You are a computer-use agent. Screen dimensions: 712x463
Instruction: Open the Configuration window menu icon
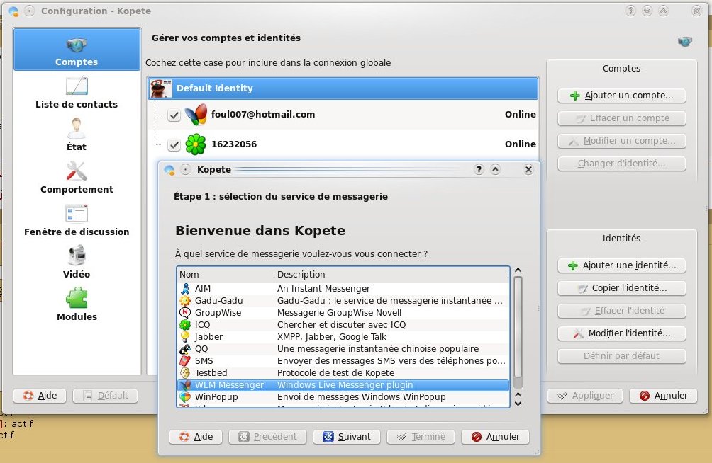click(x=13, y=11)
